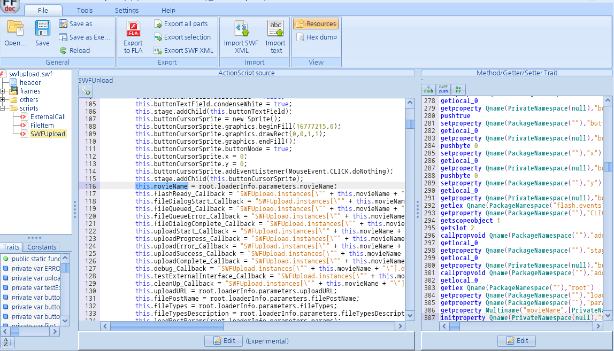Click line 130 uploadURL assignment
Image resolution: width=614 pixels, height=351 pixels.
point(236,291)
